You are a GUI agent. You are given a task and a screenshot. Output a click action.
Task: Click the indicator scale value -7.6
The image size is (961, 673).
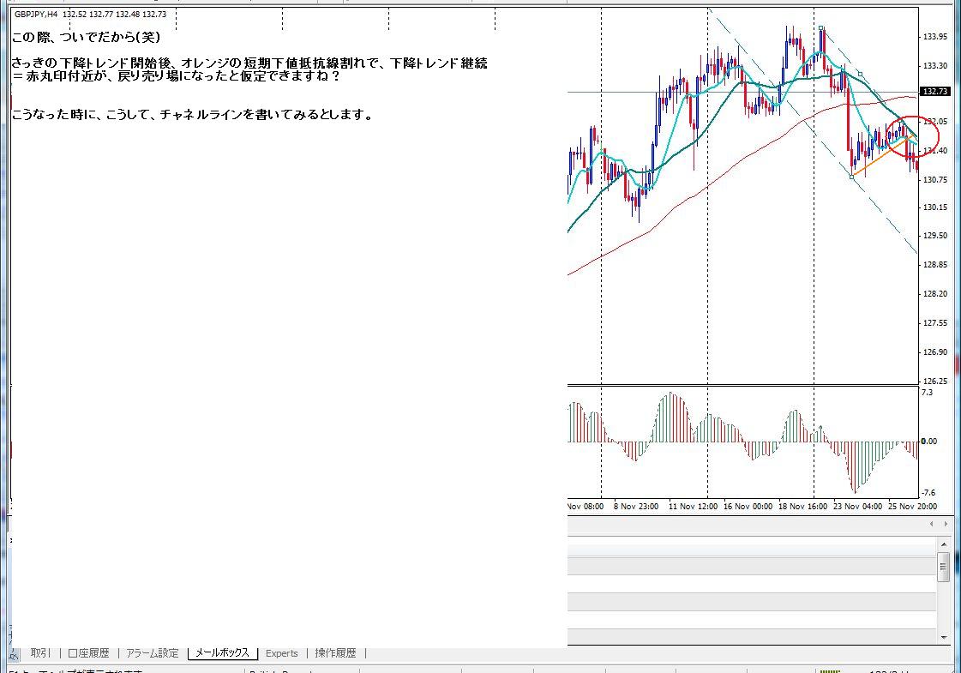pyautogui.click(x=928, y=493)
